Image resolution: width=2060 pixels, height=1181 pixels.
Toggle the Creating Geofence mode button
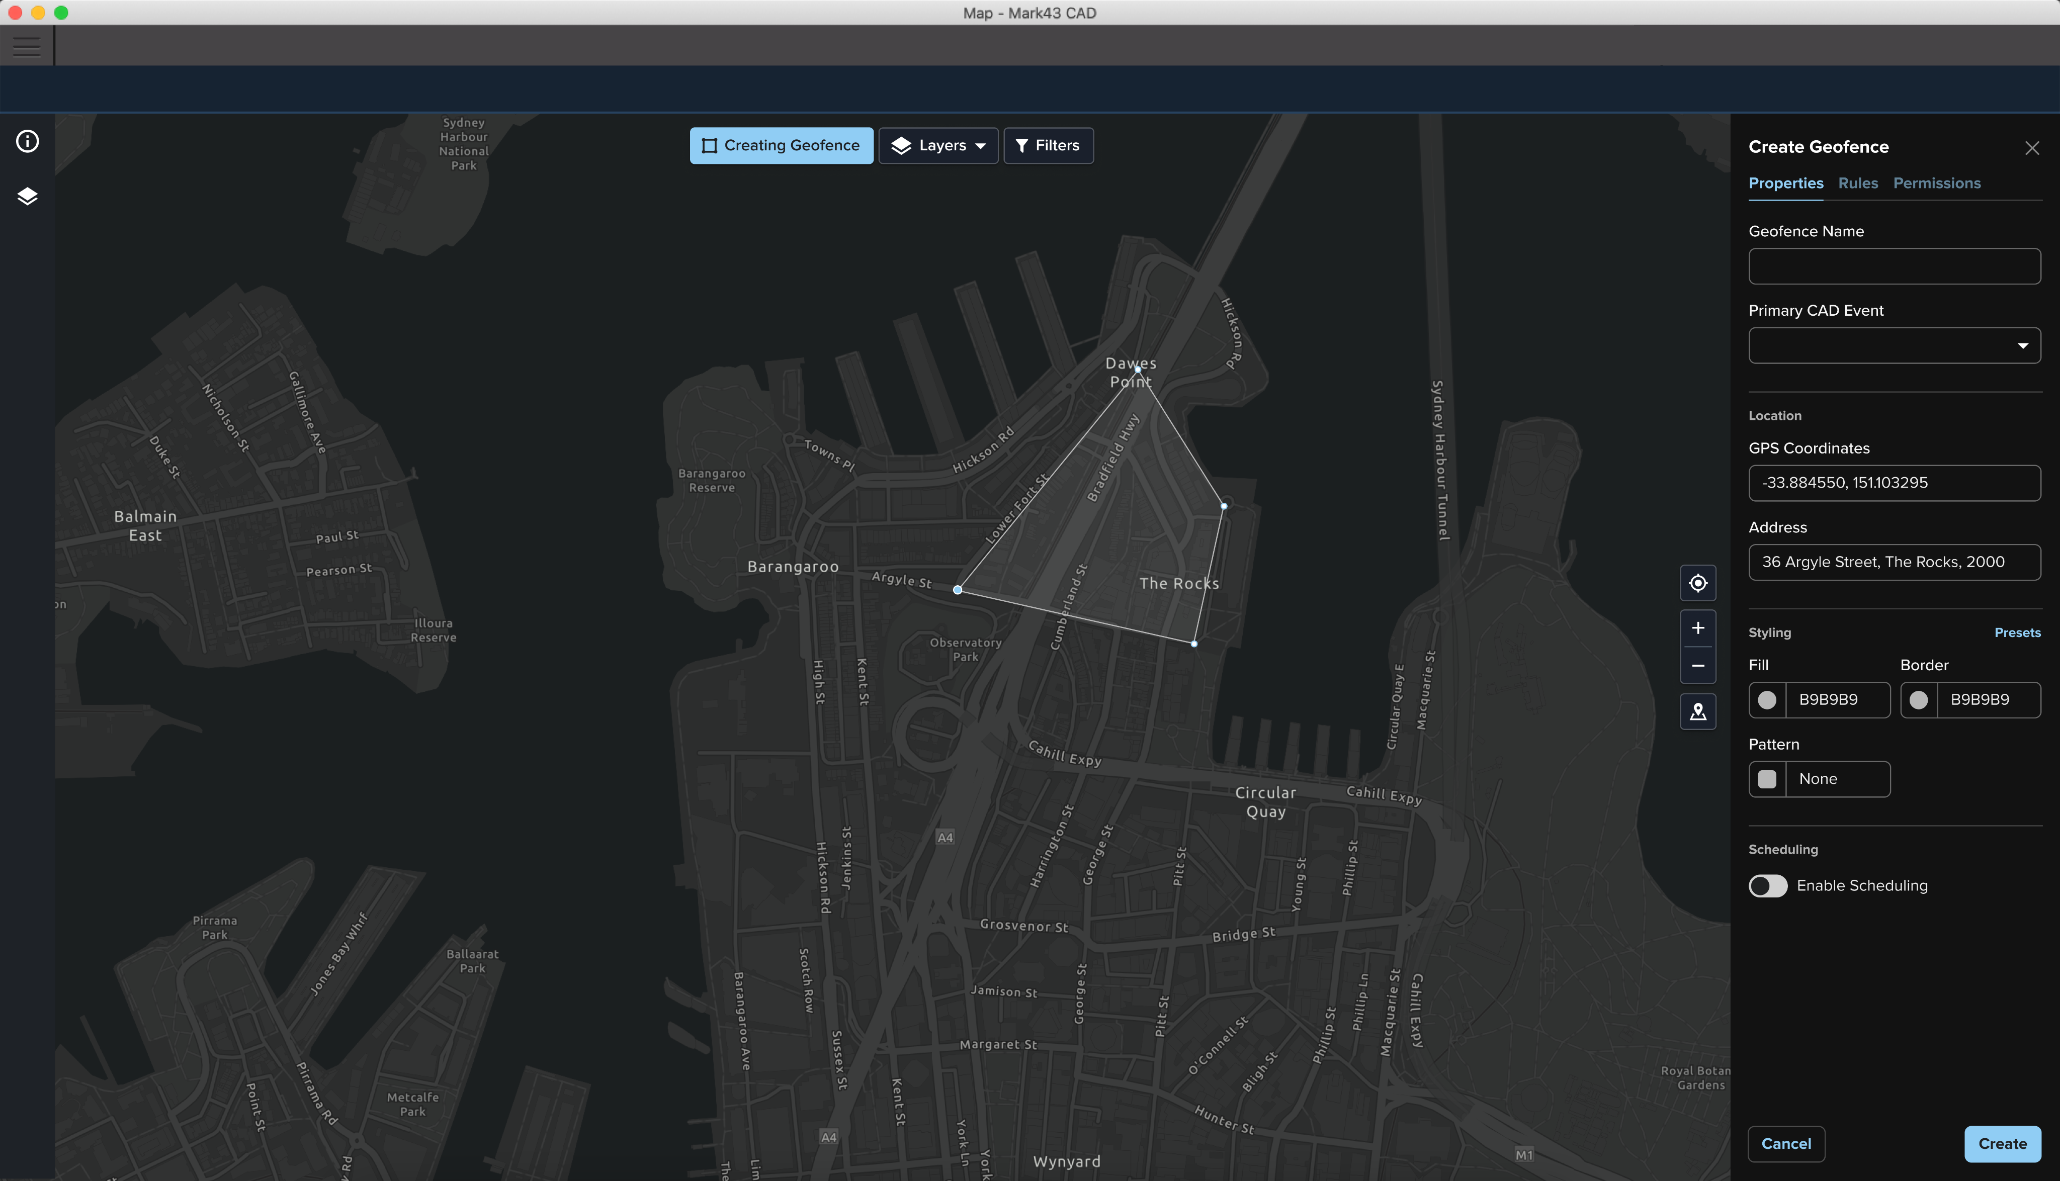coord(782,146)
